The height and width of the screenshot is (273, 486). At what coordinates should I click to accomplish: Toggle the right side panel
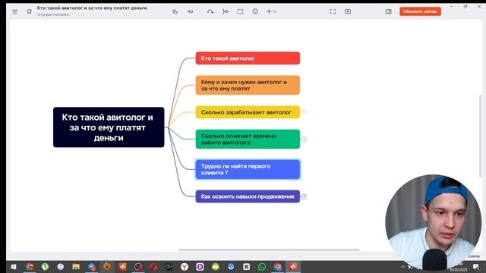(x=388, y=11)
